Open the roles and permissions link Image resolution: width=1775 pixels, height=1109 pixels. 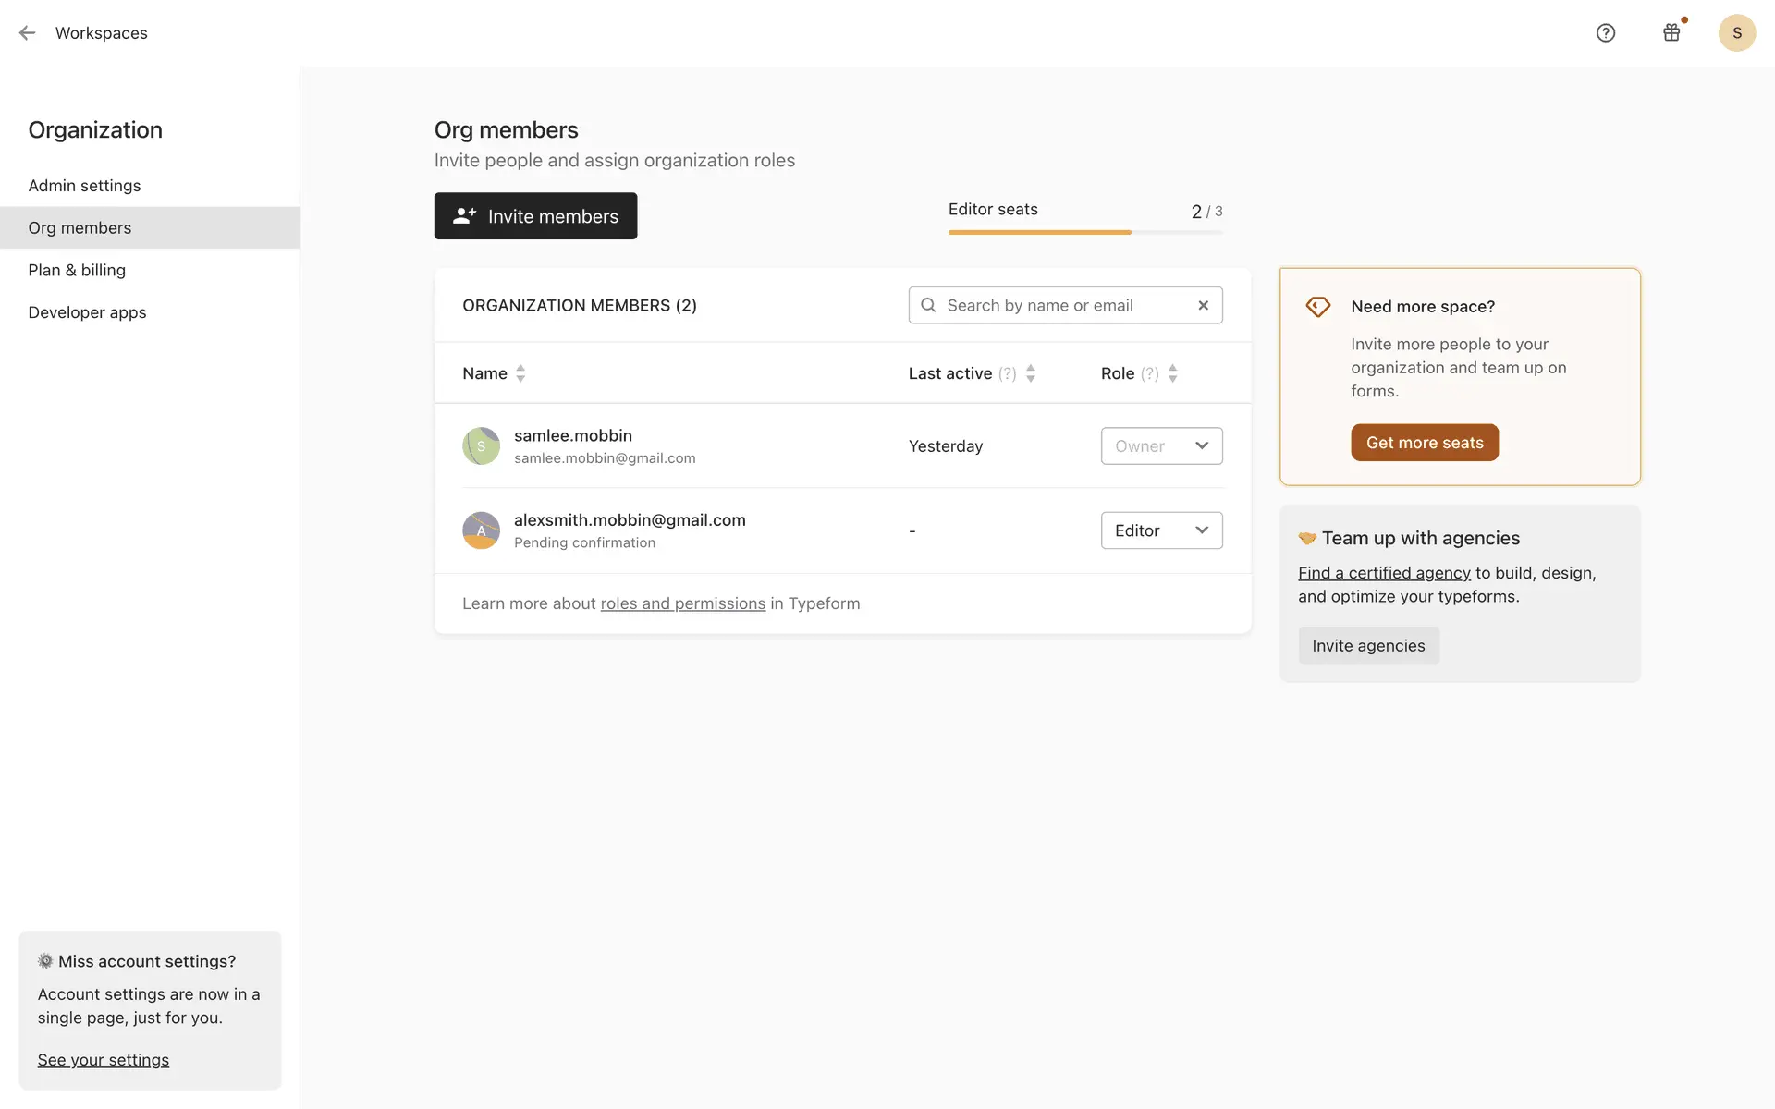point(682,603)
